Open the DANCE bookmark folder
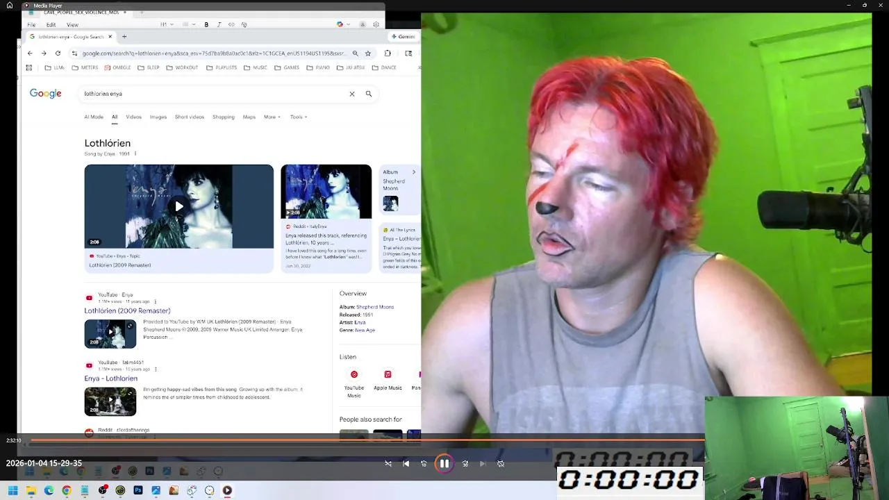Image resolution: width=889 pixels, height=500 pixels. (x=384, y=67)
